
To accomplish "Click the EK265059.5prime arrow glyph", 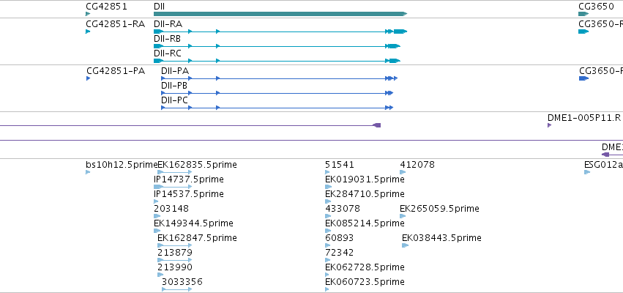I will tap(403, 216).
